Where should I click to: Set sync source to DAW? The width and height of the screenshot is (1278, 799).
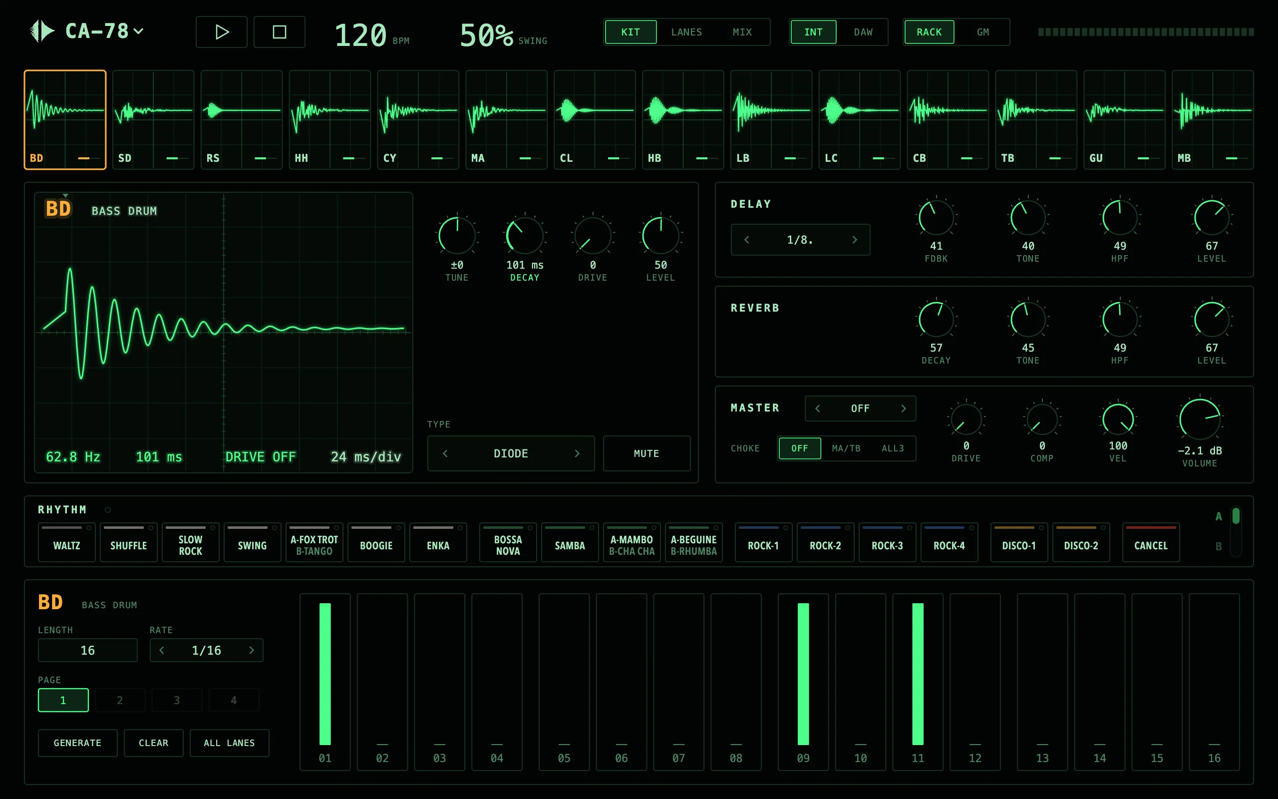pyautogui.click(x=863, y=32)
